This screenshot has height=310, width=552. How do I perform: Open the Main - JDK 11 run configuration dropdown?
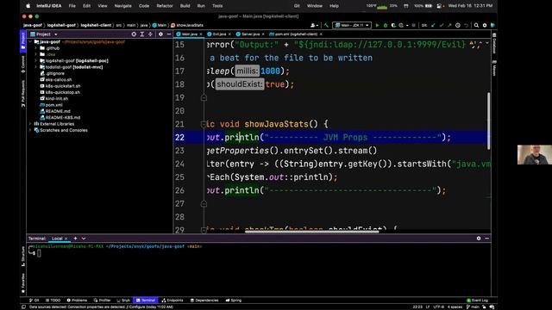tap(352, 25)
